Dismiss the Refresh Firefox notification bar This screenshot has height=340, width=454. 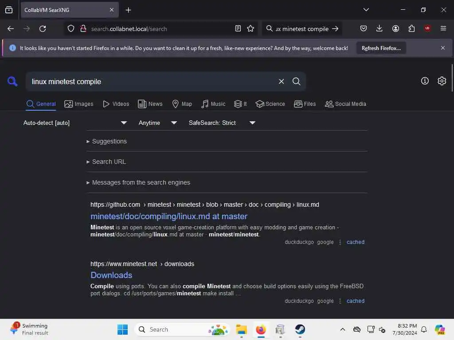coord(443,48)
